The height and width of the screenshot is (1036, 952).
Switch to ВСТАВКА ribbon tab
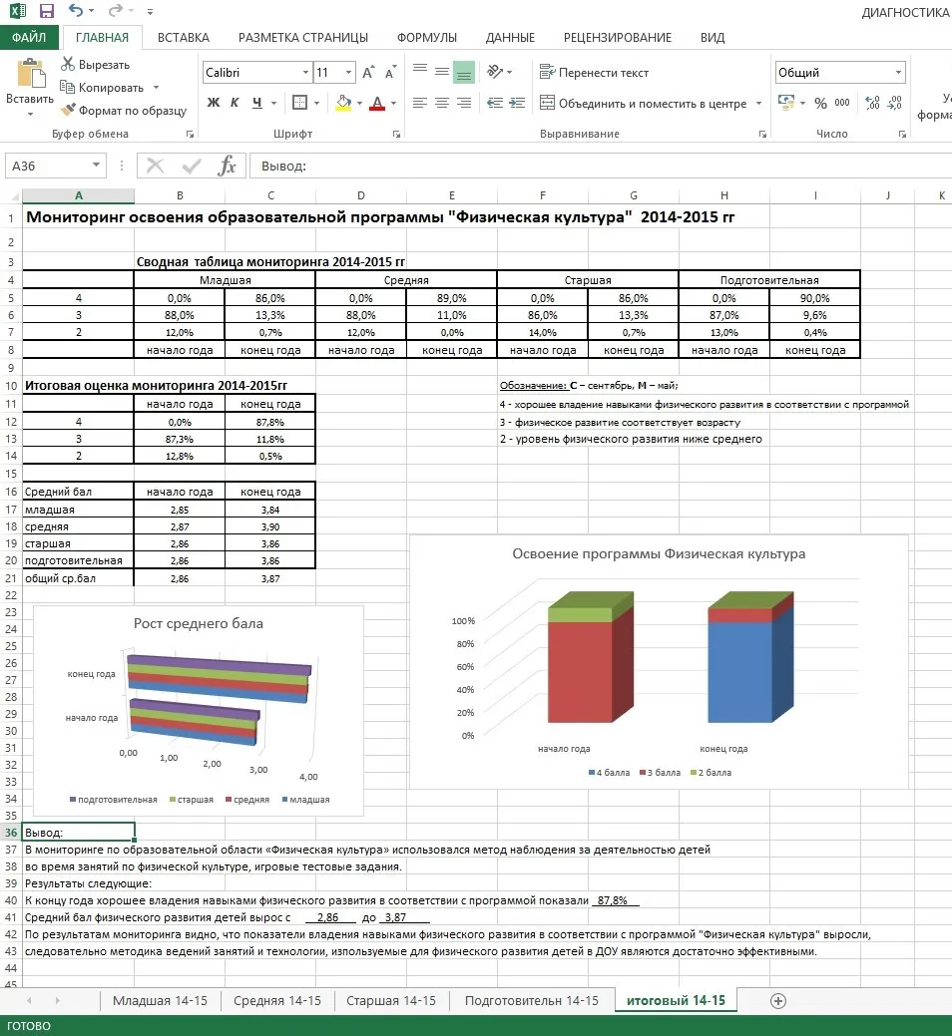click(x=184, y=38)
